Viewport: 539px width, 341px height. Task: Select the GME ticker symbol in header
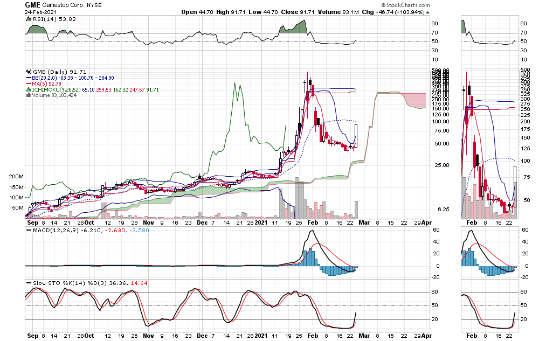coord(33,5)
